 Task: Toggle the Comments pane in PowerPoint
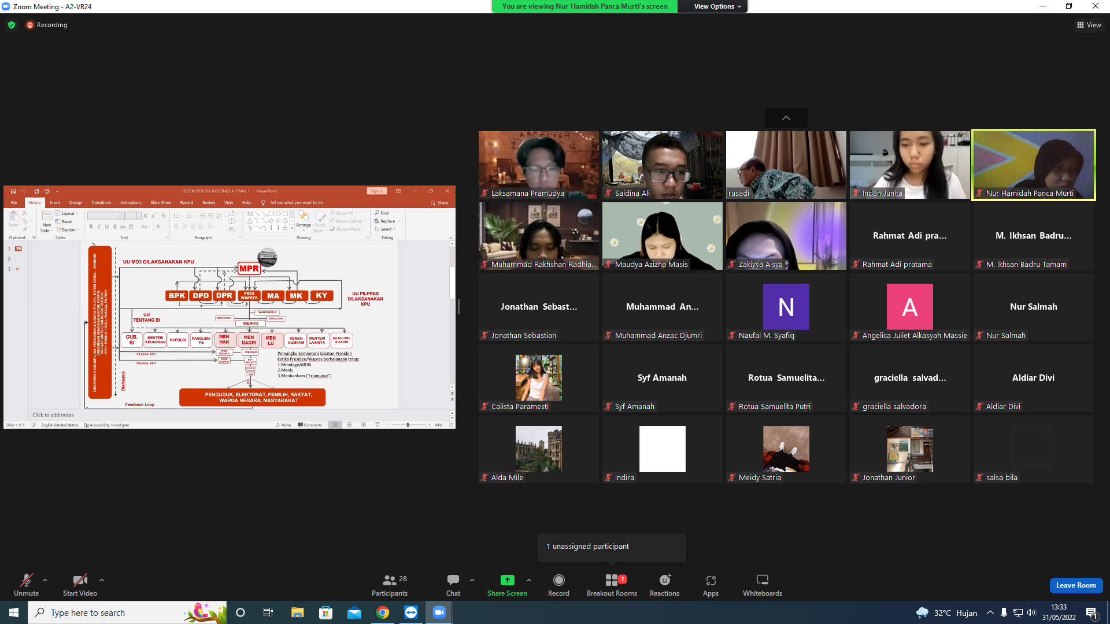click(x=310, y=425)
